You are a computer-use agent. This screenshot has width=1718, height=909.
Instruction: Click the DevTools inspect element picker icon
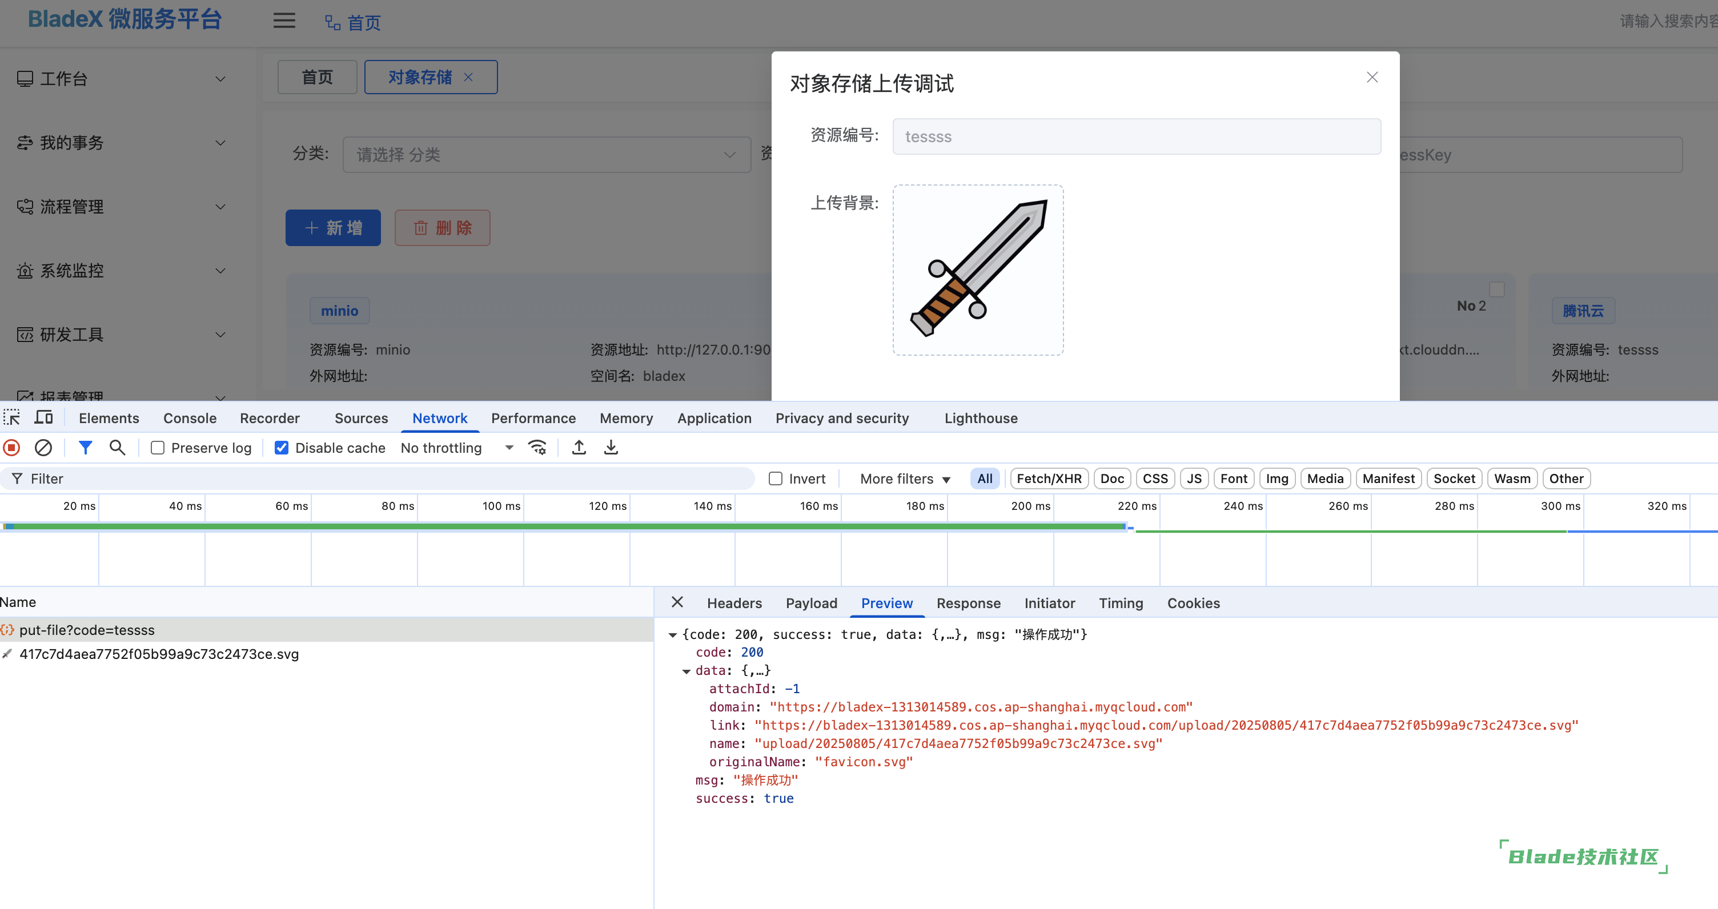coord(12,417)
